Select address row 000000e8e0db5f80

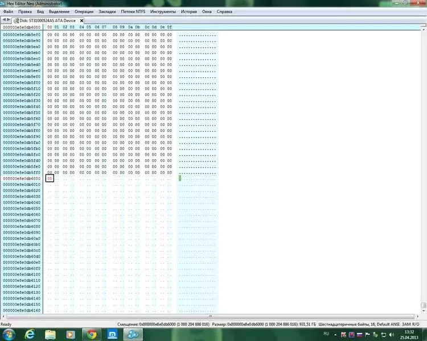22,131
